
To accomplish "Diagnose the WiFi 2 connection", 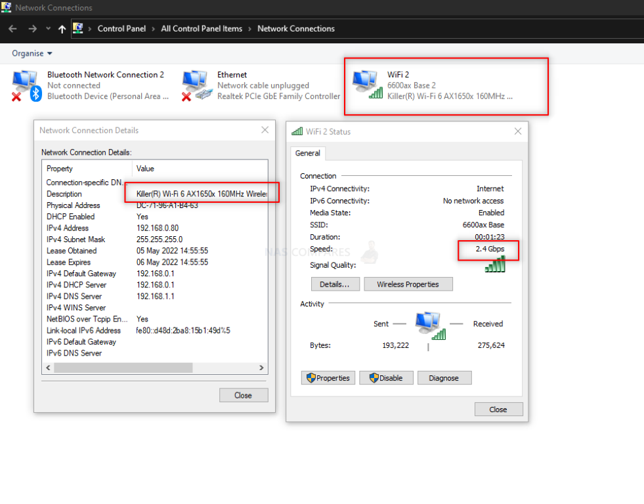I will (444, 377).
